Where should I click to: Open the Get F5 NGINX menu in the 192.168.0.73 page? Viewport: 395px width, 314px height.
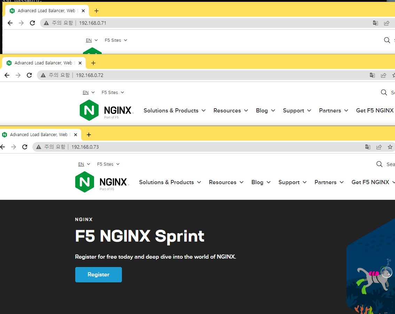pyautogui.click(x=373, y=182)
